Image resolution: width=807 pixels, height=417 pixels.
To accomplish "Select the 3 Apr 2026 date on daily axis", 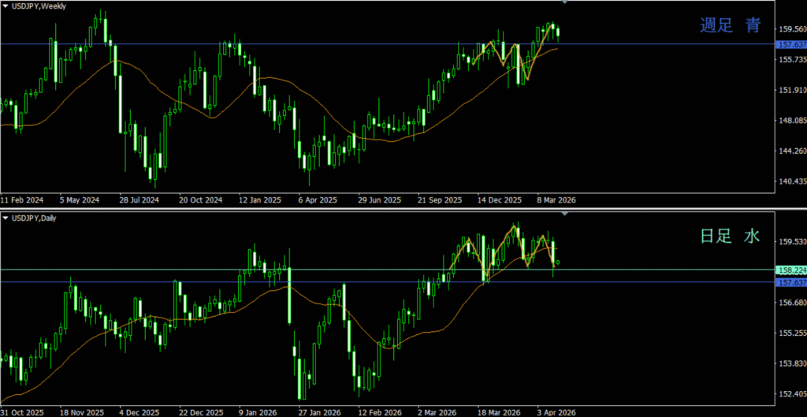I will click(556, 411).
